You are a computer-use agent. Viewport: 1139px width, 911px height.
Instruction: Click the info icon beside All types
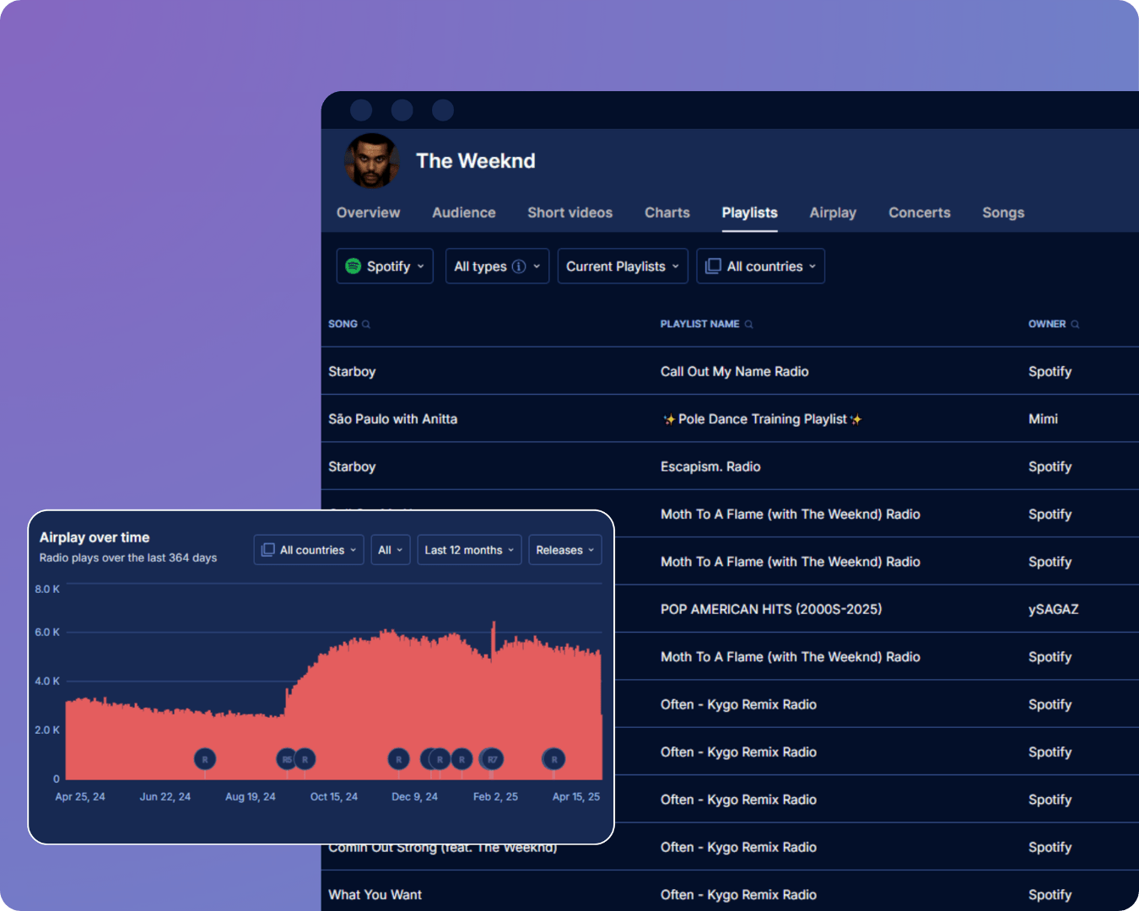coord(517,266)
